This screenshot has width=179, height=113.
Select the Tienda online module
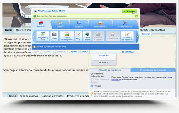pos(87,36)
